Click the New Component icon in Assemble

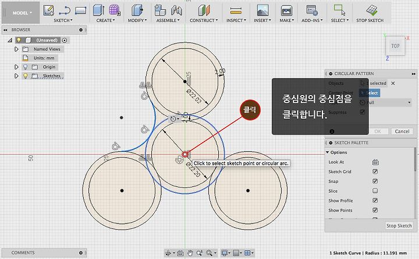[160, 10]
